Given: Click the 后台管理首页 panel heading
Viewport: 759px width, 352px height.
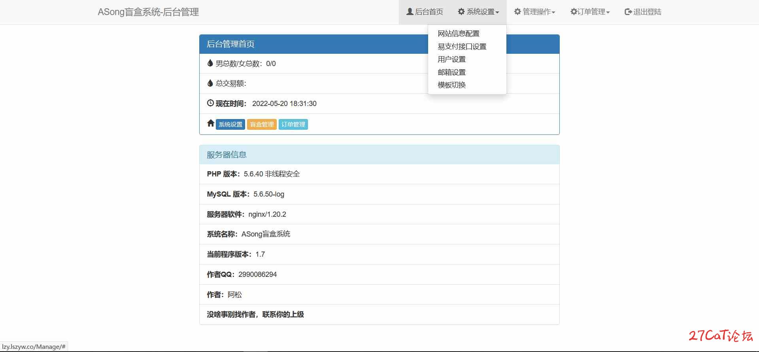Looking at the screenshot, I should (x=379, y=44).
